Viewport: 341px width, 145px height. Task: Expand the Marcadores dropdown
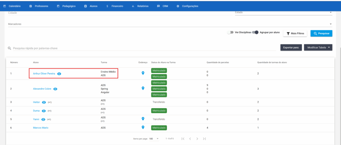pos(331,24)
